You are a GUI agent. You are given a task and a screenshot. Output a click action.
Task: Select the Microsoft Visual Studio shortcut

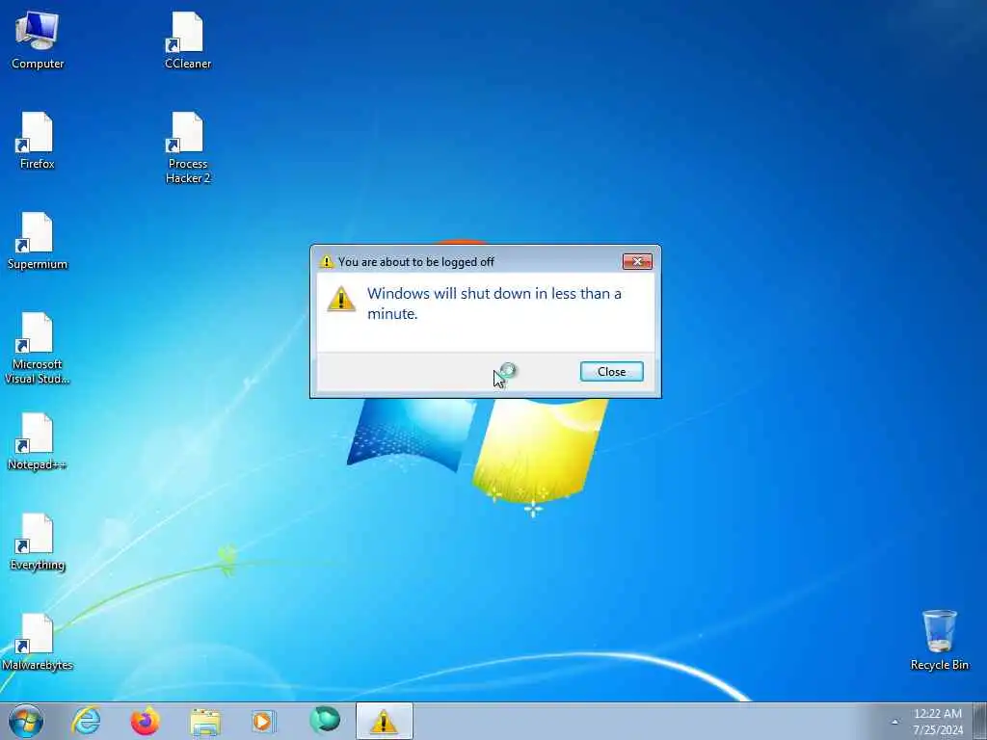click(x=38, y=348)
